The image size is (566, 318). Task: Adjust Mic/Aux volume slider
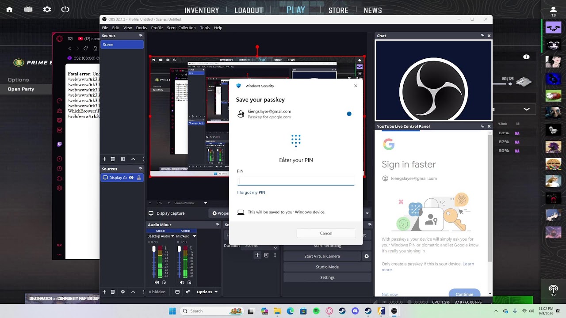click(179, 262)
